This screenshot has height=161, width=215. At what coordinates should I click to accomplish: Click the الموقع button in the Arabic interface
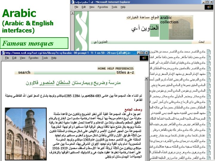155,17
